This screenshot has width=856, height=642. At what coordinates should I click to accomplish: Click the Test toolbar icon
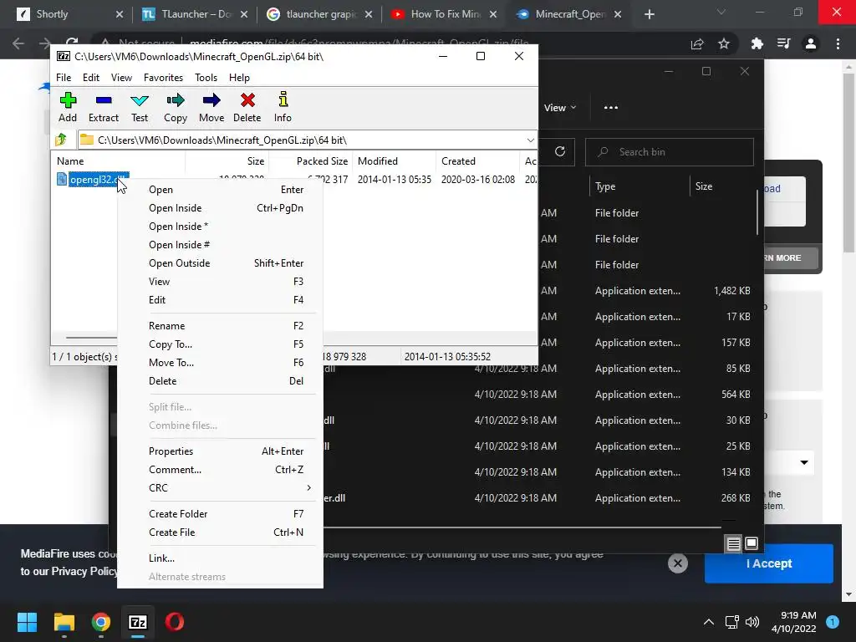(140, 107)
